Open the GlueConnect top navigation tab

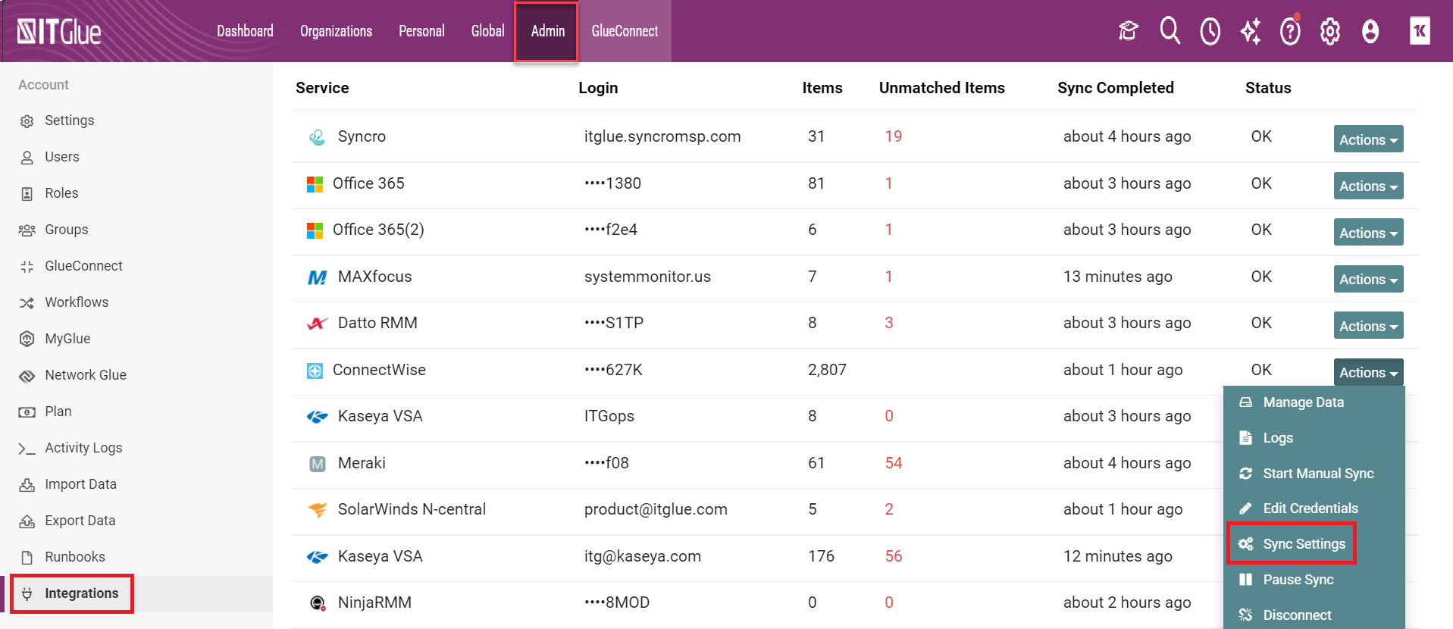(625, 31)
